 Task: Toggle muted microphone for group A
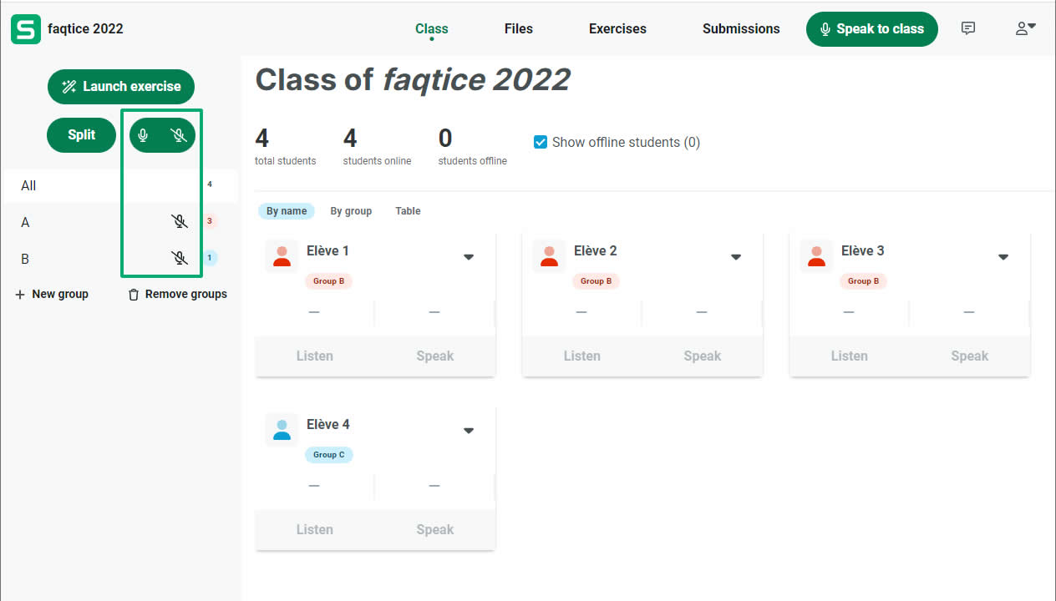click(x=179, y=221)
